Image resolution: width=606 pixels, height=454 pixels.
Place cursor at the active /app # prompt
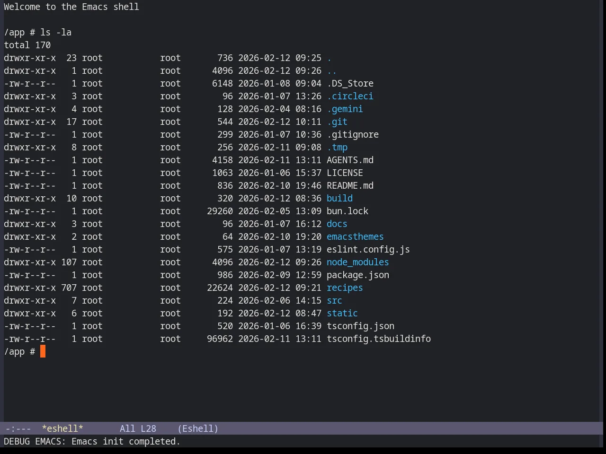point(43,352)
